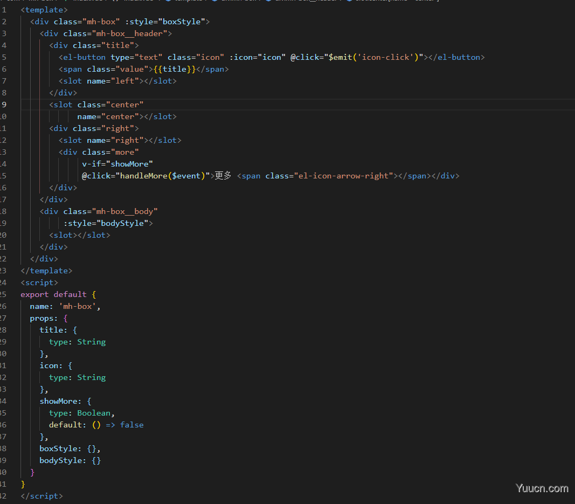
Task: Click String type under the title prop
Action: tap(91, 342)
